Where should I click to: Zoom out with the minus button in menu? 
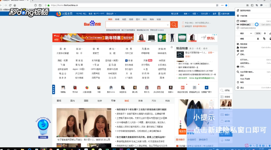point(251,33)
